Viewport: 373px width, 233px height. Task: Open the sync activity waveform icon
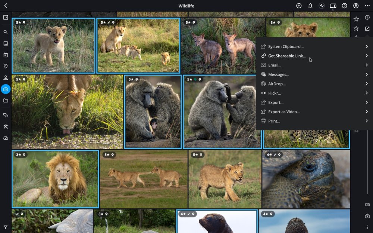[x=322, y=6]
